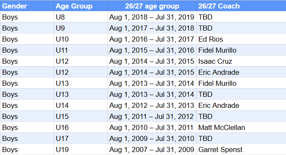Viewport: 286px width, 155px height.
Task: Click the TBD coach cell for U17
Action: click(x=241, y=138)
